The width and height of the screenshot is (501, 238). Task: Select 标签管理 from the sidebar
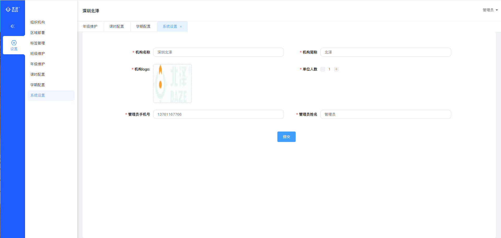tap(38, 43)
